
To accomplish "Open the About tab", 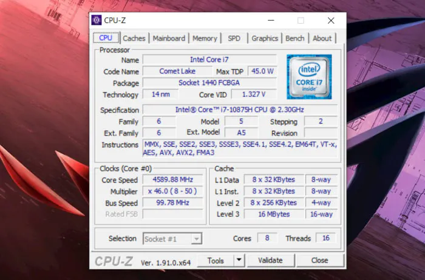I will click(x=322, y=38).
